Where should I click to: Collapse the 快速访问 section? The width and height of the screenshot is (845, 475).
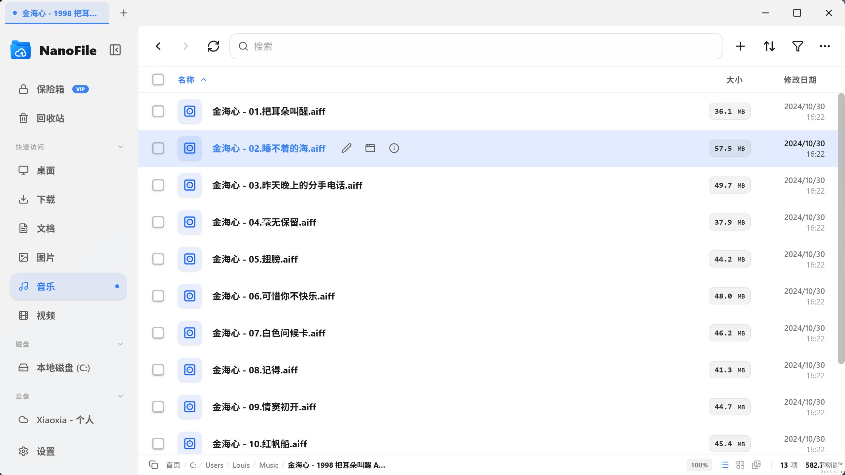pos(120,147)
